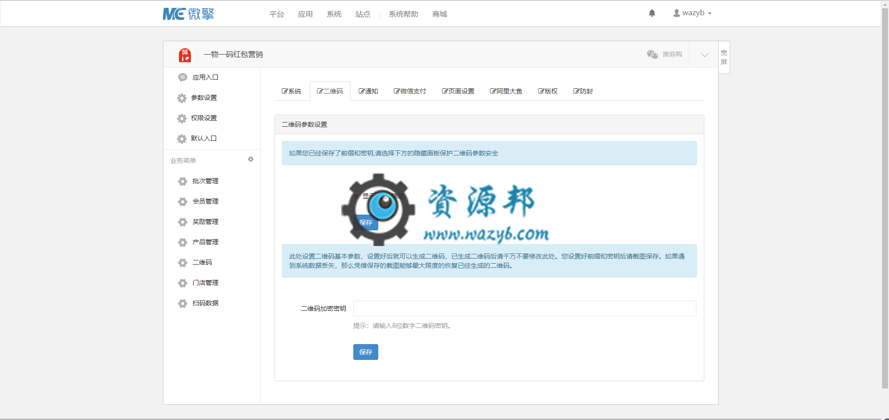Screen dimensions: 889x420
Task: Switch to the 阿里大鱼 tab
Action: click(x=506, y=91)
